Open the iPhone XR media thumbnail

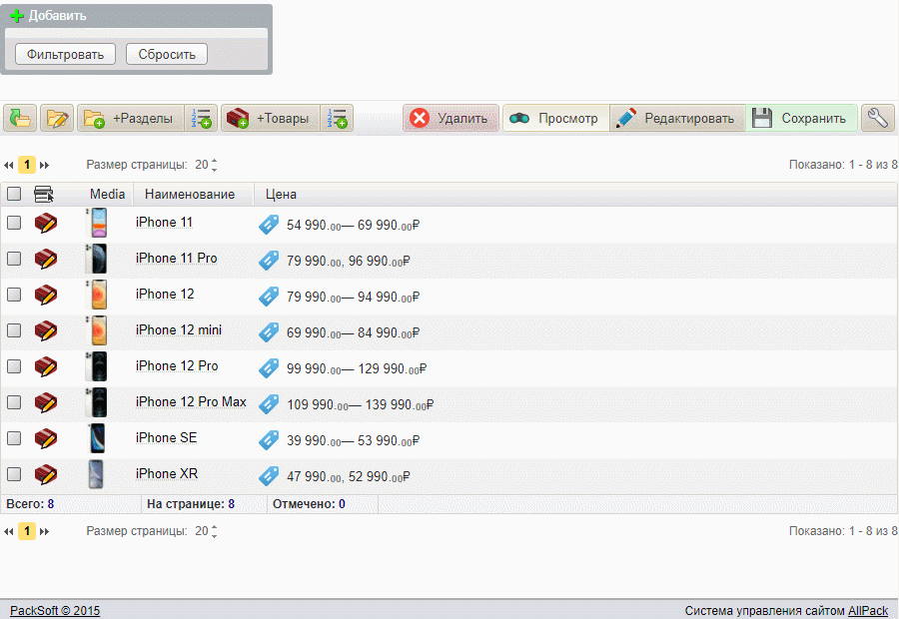96,474
